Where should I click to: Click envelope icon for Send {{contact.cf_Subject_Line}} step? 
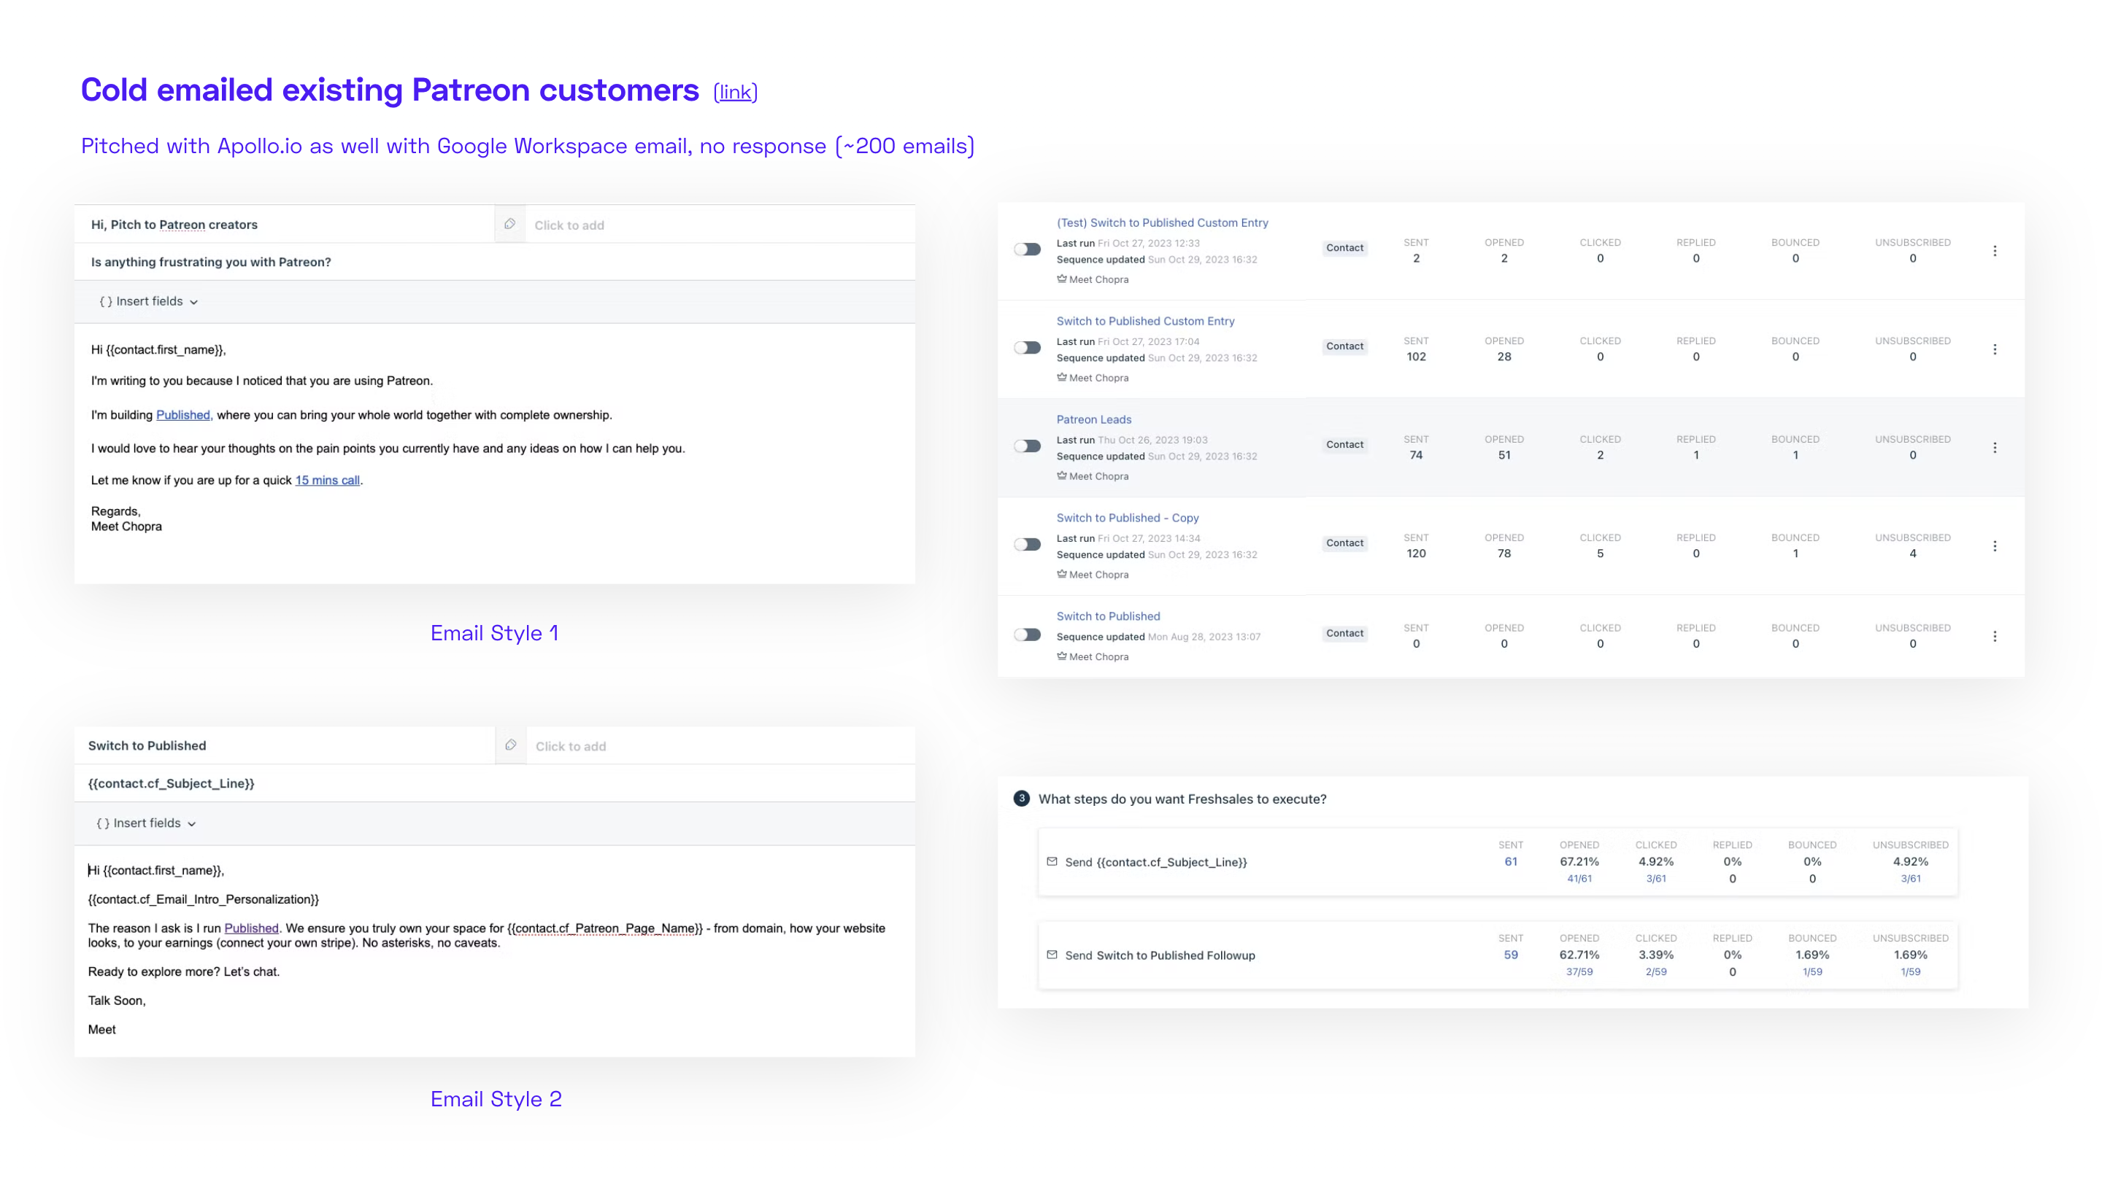1052,862
